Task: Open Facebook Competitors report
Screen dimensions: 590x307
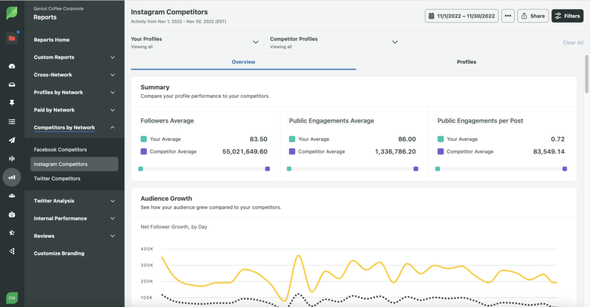Action: pos(60,149)
